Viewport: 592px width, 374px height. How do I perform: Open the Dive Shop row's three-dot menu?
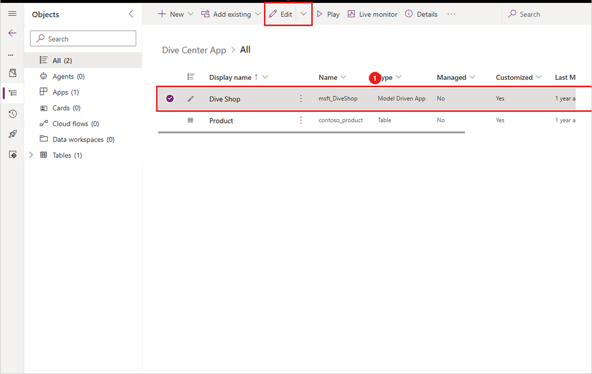coord(301,98)
